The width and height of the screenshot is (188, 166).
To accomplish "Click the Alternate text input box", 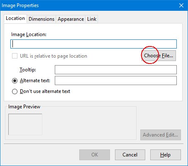I will [116, 81].
